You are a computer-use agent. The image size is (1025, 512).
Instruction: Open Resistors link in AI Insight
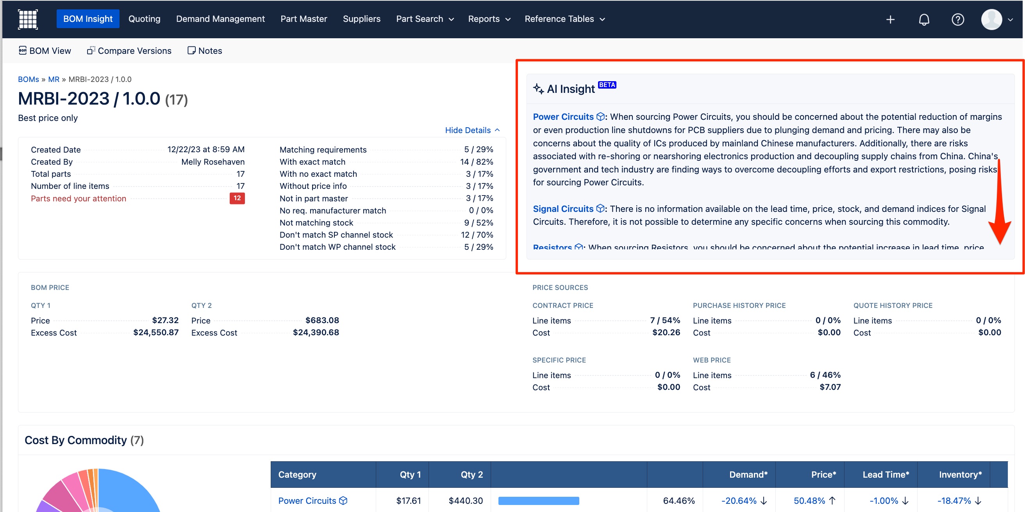(552, 247)
